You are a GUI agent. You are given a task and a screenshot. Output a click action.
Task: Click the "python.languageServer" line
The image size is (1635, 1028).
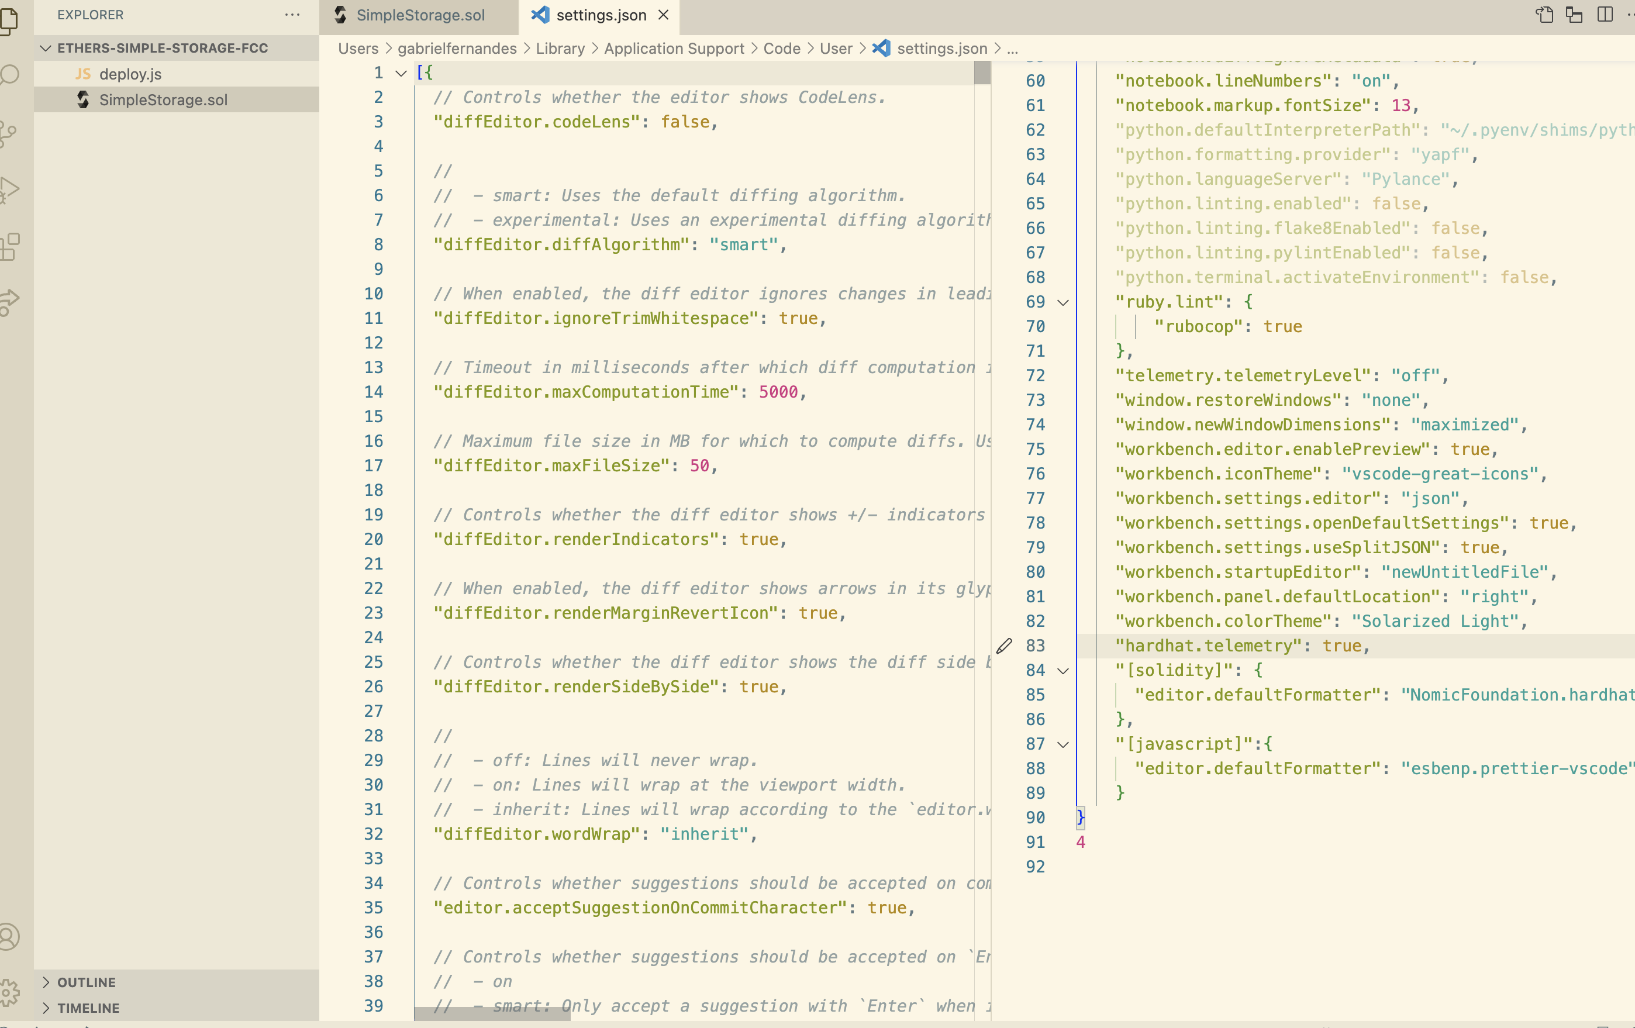(x=1286, y=180)
